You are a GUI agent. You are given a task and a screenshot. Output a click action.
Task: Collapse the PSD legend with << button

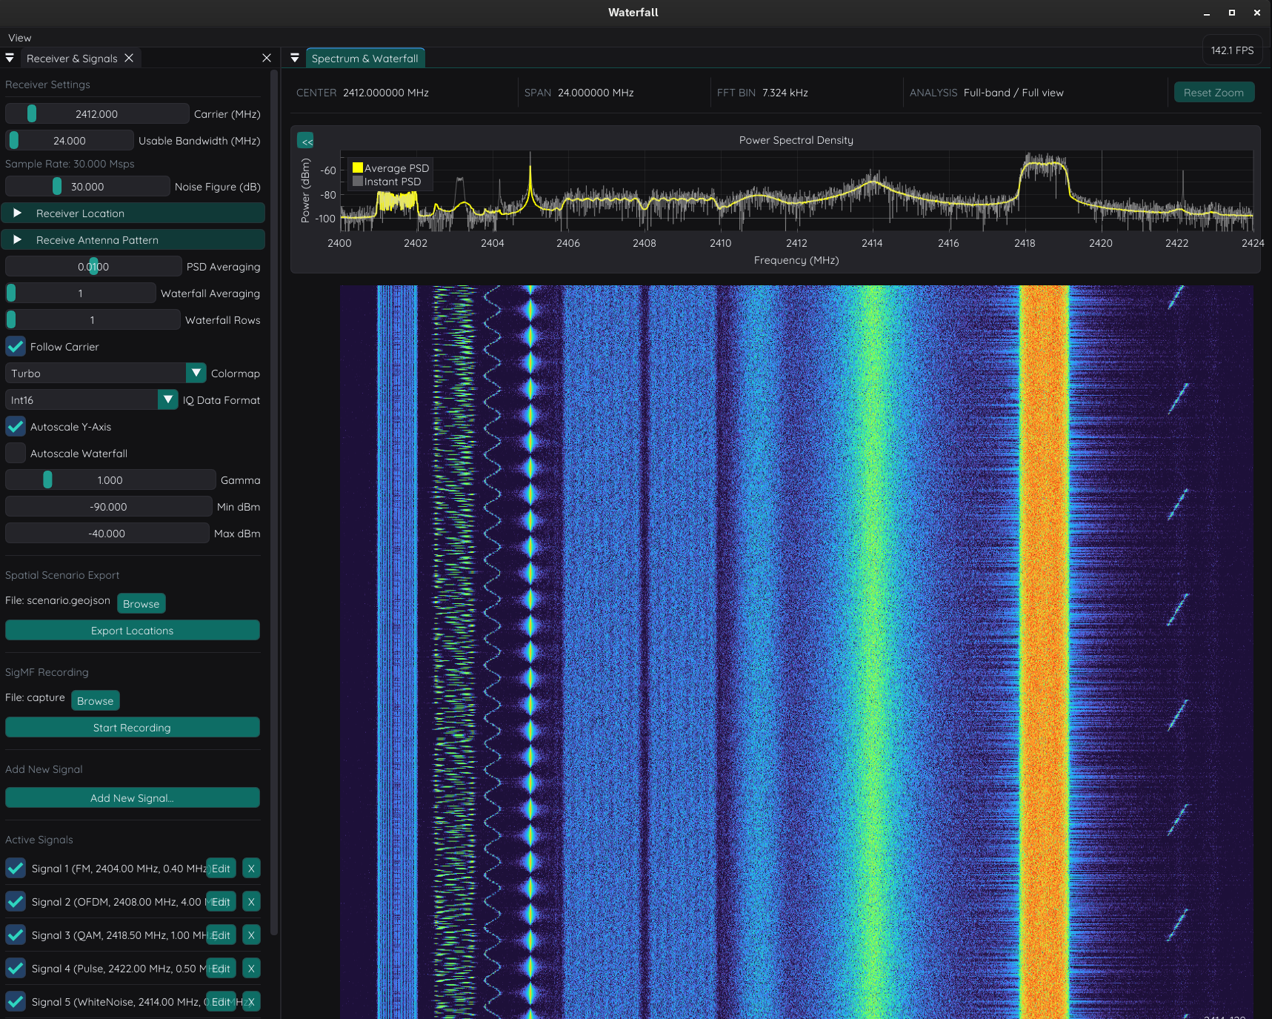click(x=306, y=141)
